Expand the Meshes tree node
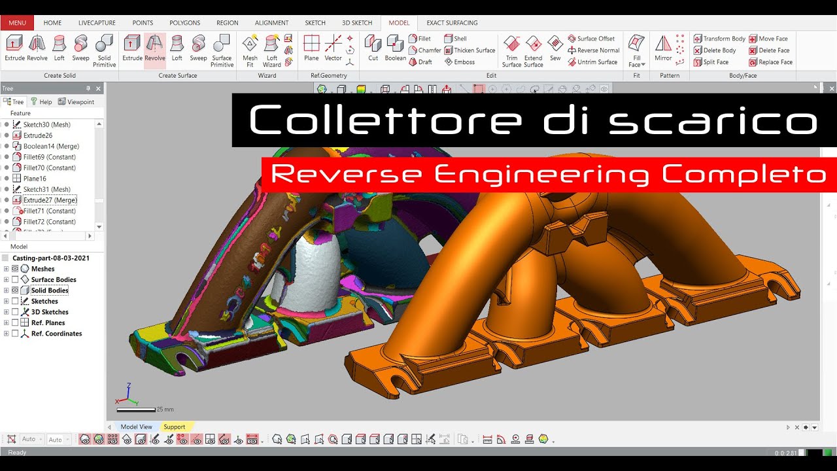 [7, 269]
